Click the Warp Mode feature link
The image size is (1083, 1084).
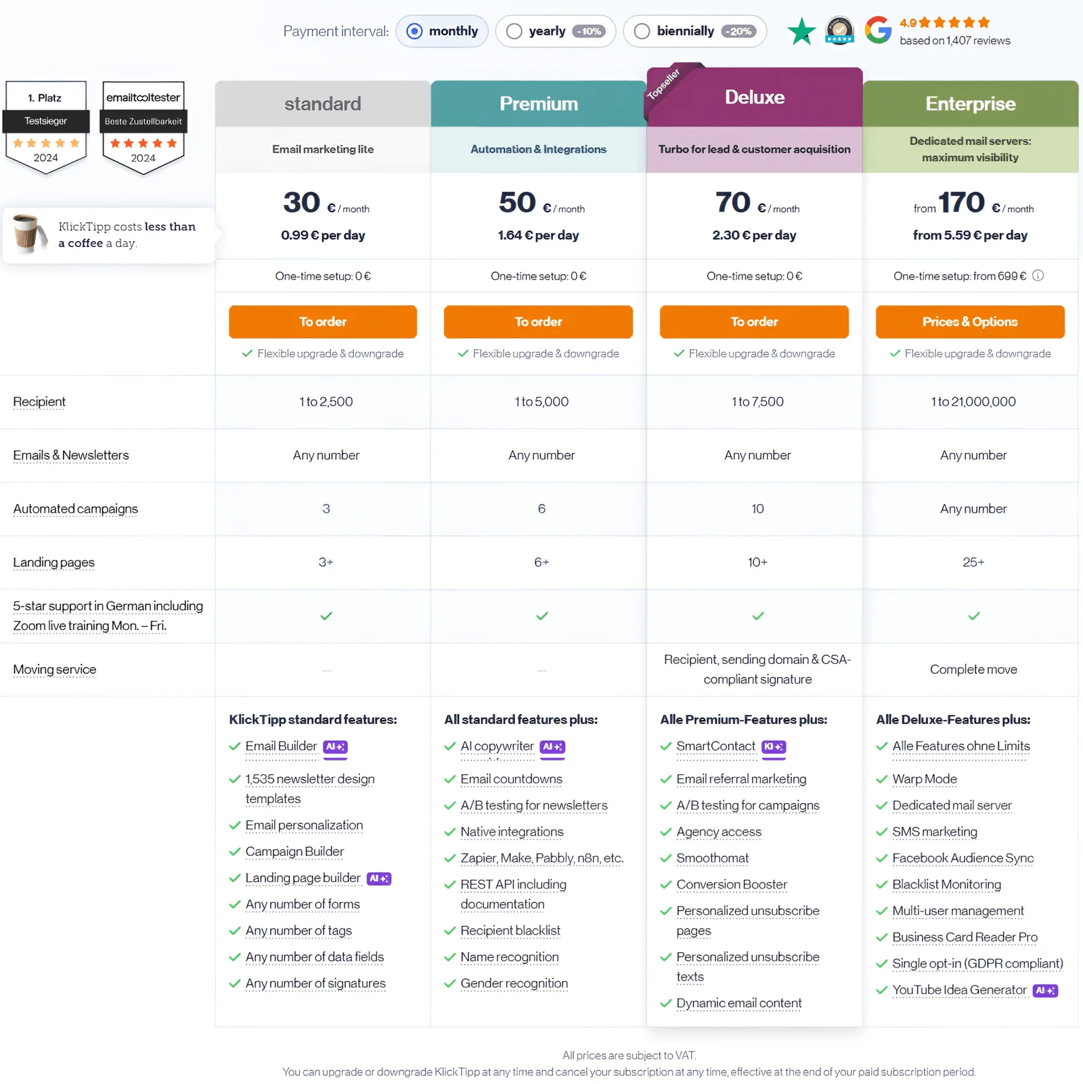coord(924,779)
